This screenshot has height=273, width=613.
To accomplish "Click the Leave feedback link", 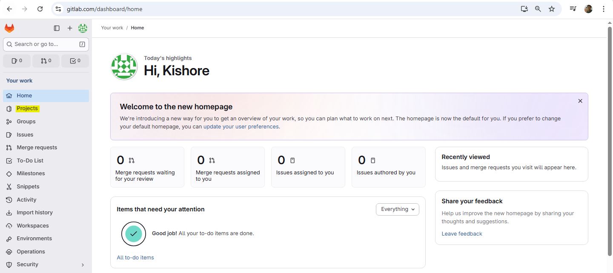I will tap(462, 233).
